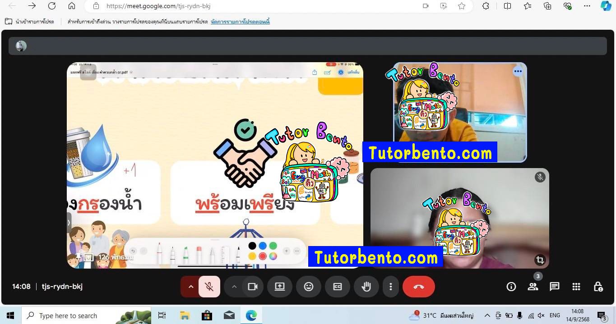Screen dimensions: 616x324
Task: Select the blue color in the markup toolbar
Action: click(263, 246)
